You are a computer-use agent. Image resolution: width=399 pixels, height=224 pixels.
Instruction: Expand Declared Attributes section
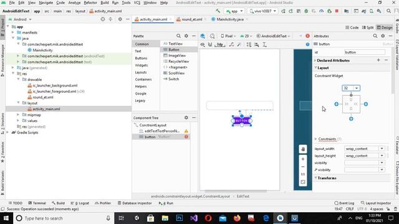(x=315, y=60)
